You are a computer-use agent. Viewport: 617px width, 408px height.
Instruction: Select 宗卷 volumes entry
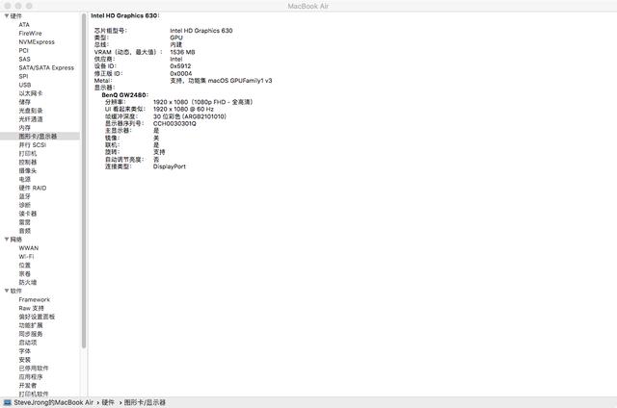(25, 273)
